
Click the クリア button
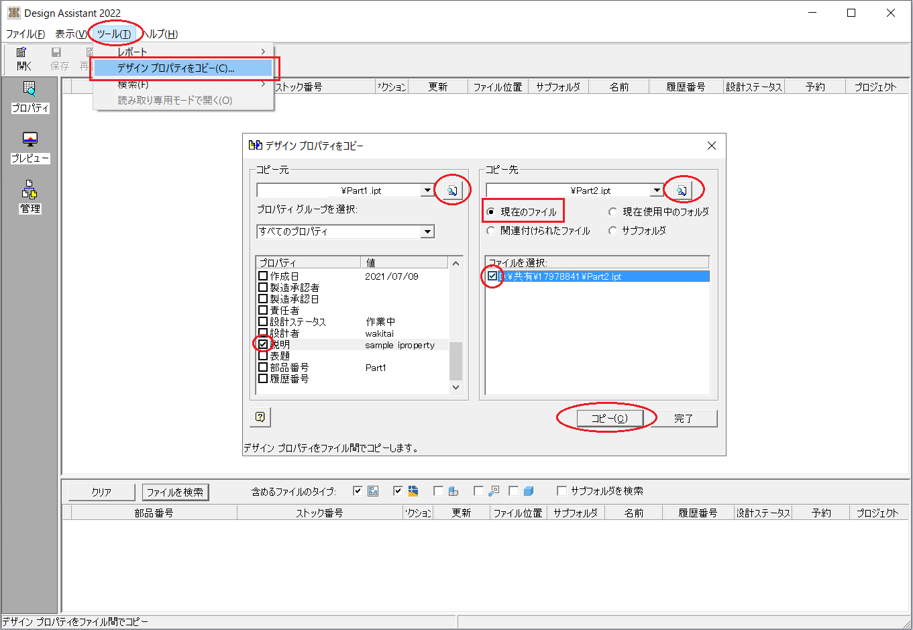tap(101, 492)
